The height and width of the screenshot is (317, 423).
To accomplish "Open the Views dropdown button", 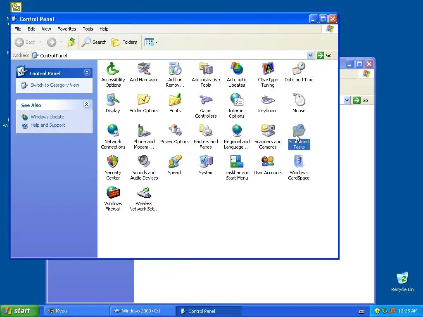I will [151, 42].
